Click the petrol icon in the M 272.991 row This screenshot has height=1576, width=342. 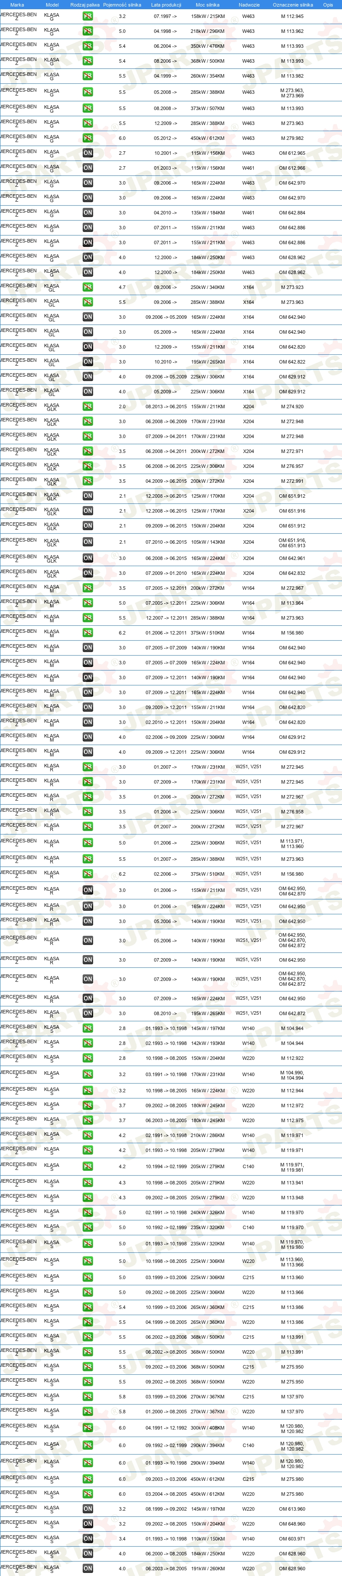pos(88,481)
